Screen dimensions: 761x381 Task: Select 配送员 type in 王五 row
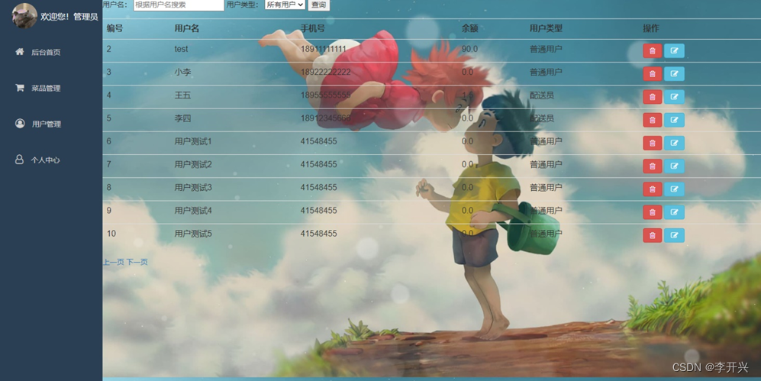(542, 95)
